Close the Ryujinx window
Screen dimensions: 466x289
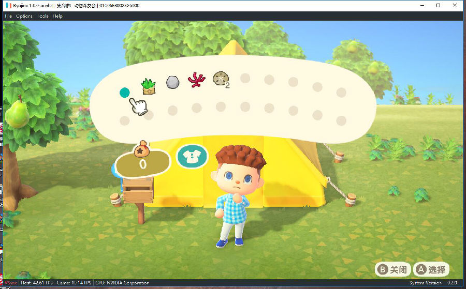click(x=455, y=5)
